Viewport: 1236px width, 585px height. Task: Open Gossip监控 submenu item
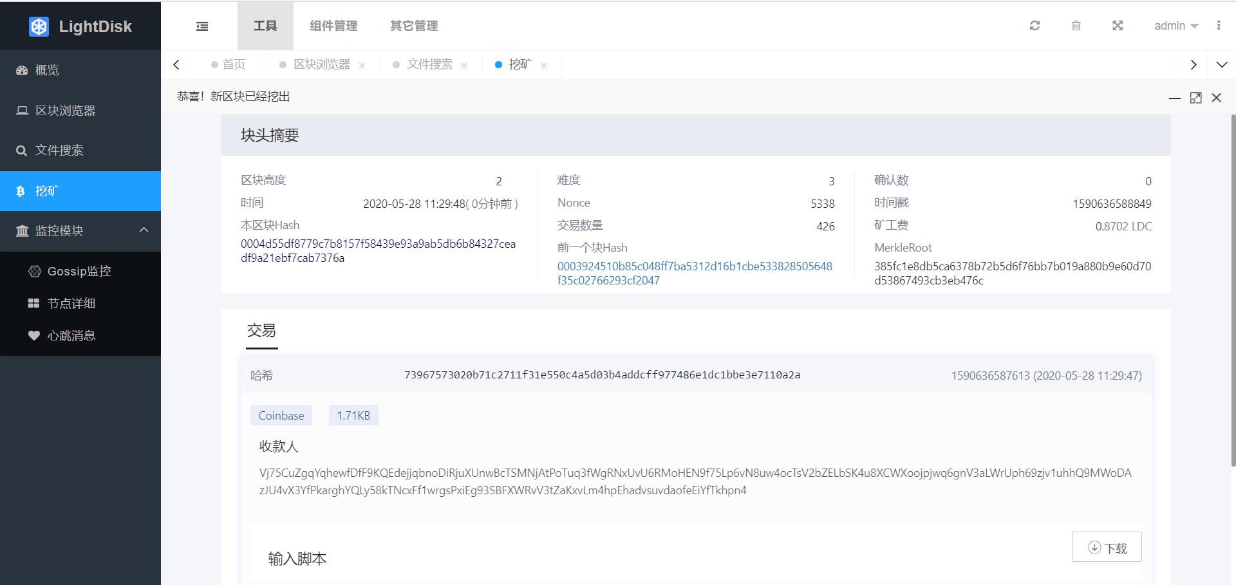[x=80, y=272]
